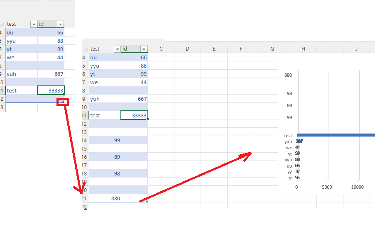Select column E header
The width and height of the screenshot is (375, 236).
[214, 49]
